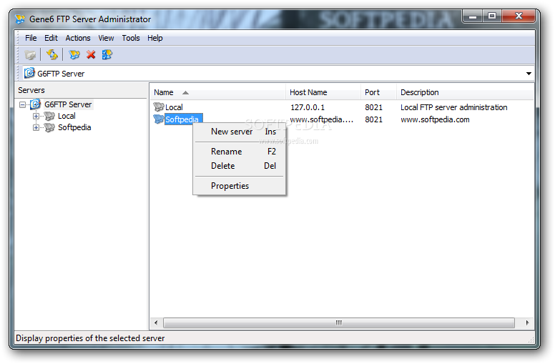This screenshot has height=364, width=555.
Task: Sort by the Description column header
Action: pyautogui.click(x=465, y=92)
